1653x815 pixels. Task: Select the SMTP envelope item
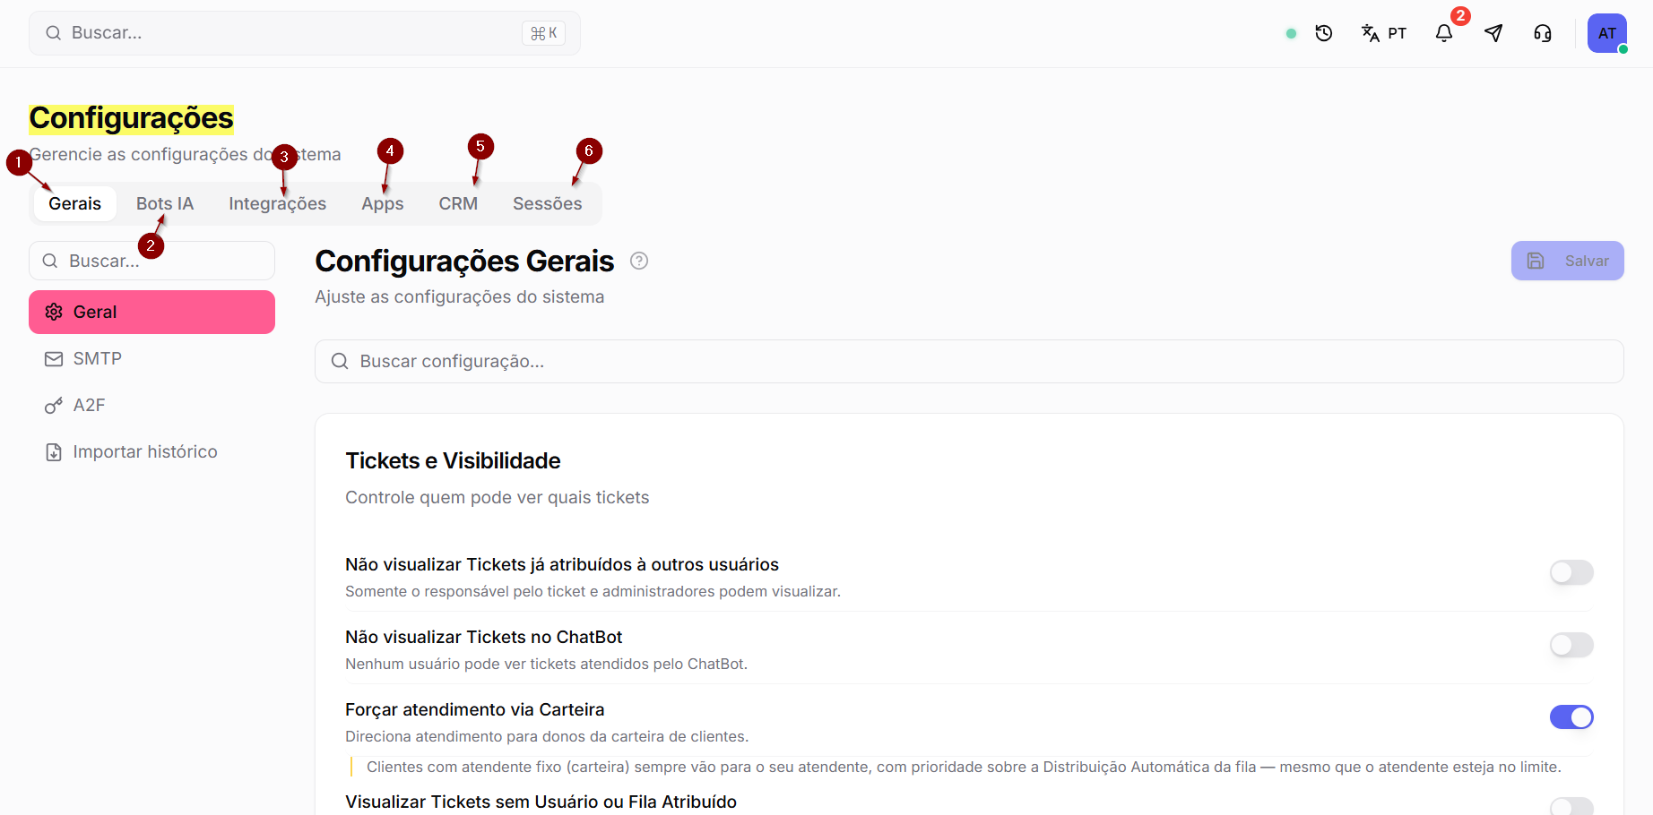(151, 358)
